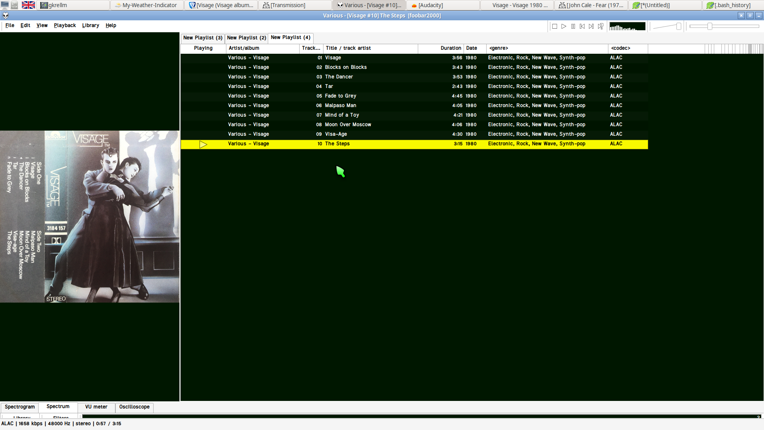Select the Spectrum tab

point(58,407)
